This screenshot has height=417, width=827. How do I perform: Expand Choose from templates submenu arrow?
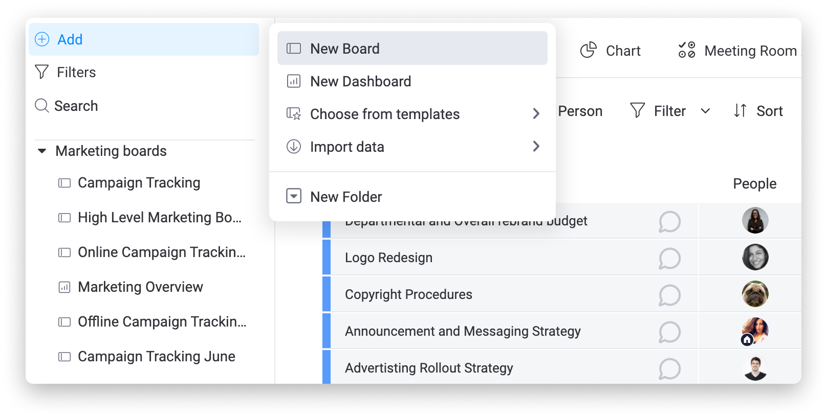coord(536,113)
